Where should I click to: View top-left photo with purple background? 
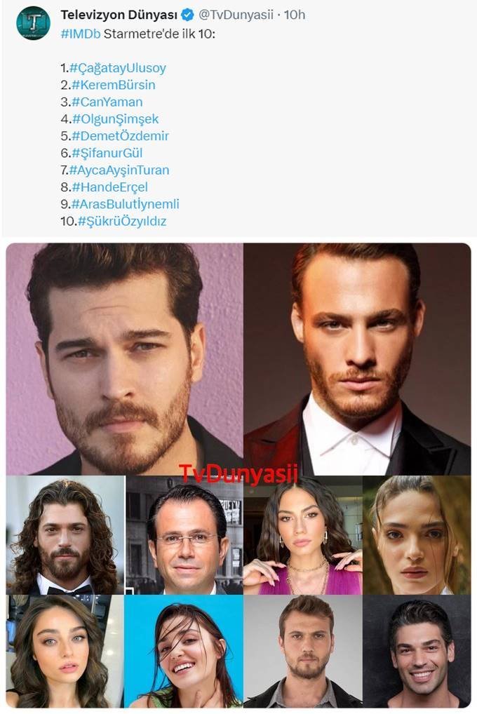(124, 359)
